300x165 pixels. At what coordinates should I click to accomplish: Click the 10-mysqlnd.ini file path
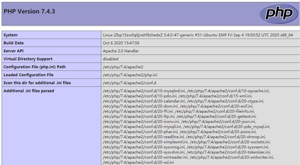[144, 91]
